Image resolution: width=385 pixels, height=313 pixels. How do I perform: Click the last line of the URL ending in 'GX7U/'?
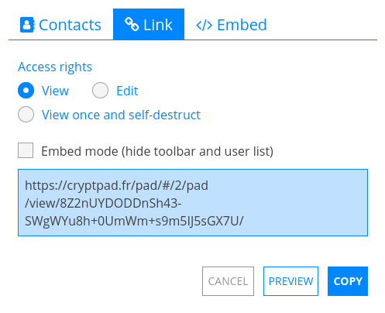134,222
